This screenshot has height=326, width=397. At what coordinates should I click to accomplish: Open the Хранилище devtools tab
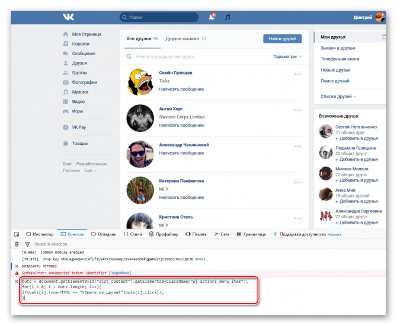click(251, 234)
